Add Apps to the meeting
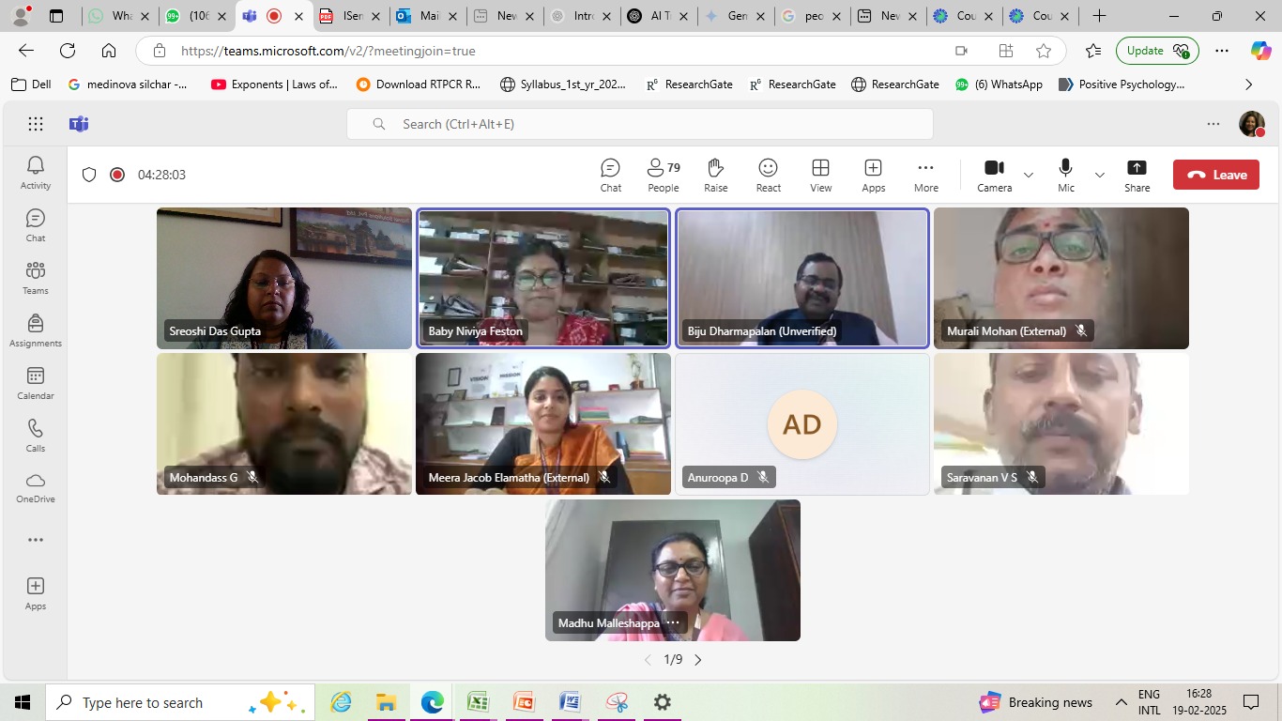1282x721 pixels. (x=874, y=175)
